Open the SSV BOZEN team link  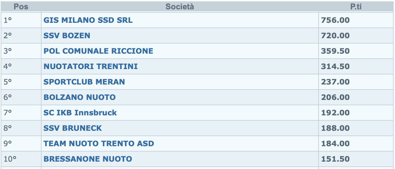67,36
